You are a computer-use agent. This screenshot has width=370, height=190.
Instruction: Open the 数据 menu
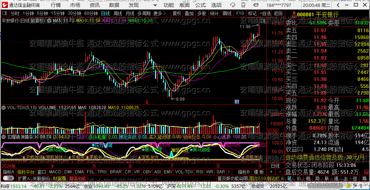pos(114,5)
